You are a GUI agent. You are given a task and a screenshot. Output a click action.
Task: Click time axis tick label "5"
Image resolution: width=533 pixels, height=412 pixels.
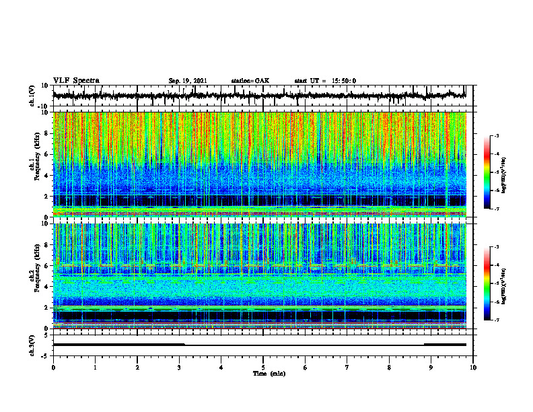click(x=263, y=368)
